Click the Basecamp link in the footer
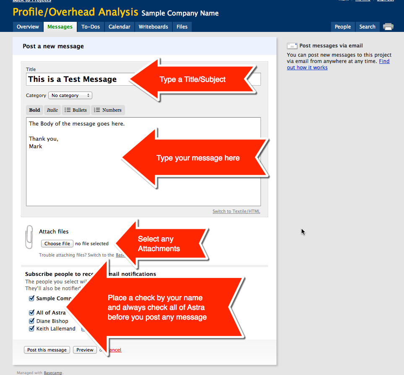This screenshot has width=404, height=375. 53,372
